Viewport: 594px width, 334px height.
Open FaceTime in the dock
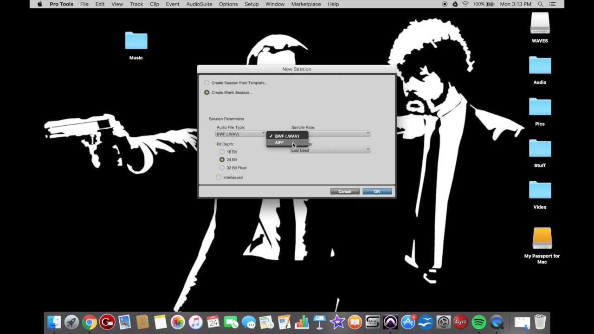pyautogui.click(x=231, y=322)
